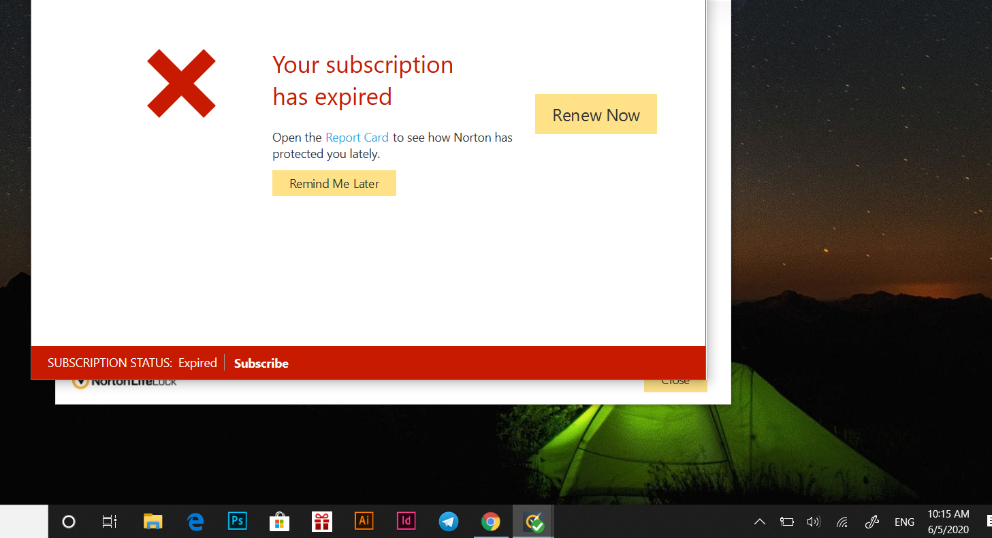Open Photoshop from the taskbar
This screenshot has height=538, width=992.
click(237, 522)
